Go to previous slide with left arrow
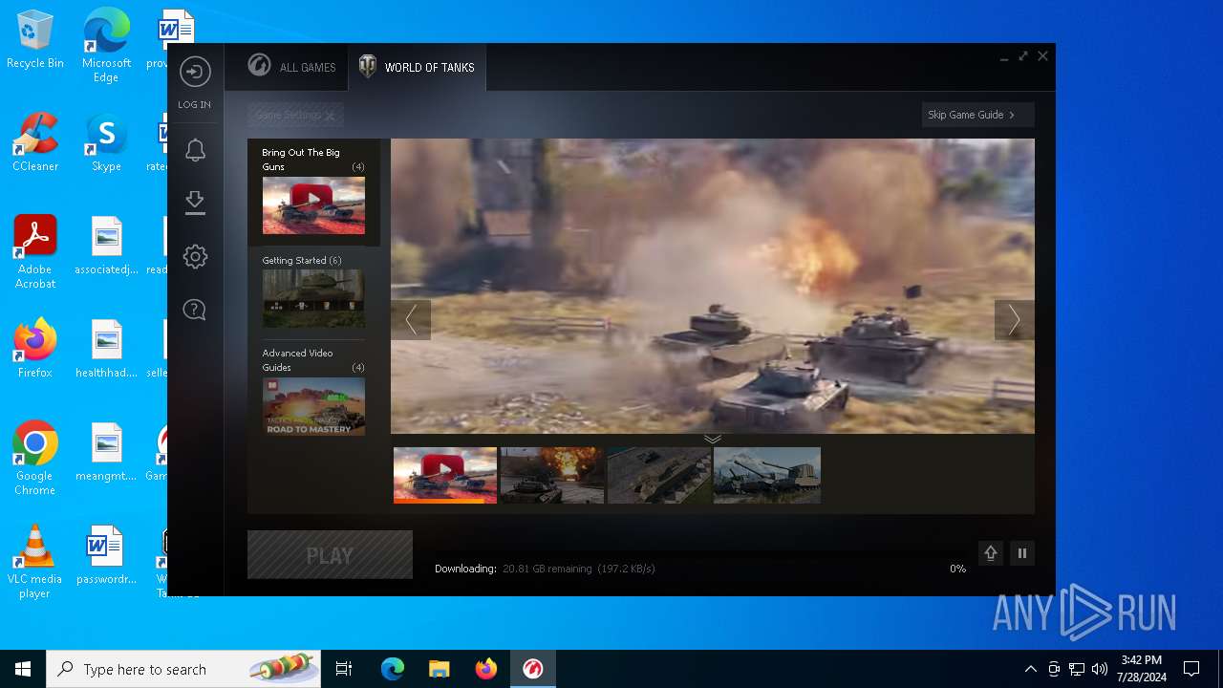The width and height of the screenshot is (1223, 688). click(411, 320)
